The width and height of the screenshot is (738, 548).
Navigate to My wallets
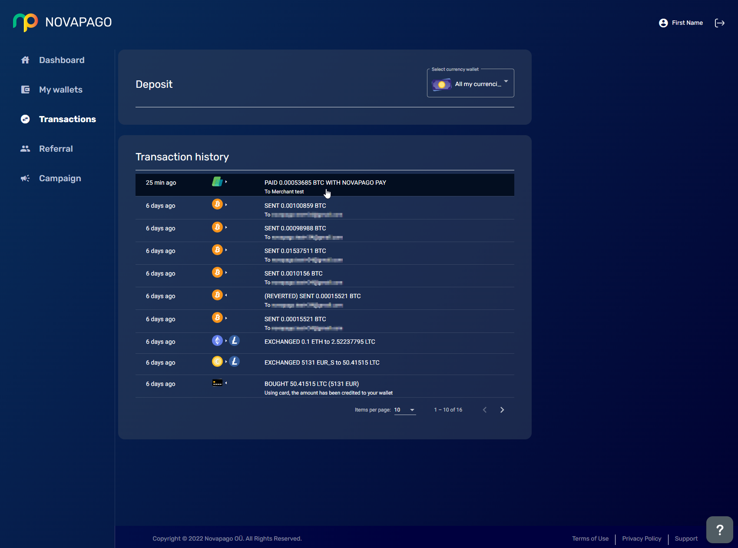(61, 90)
